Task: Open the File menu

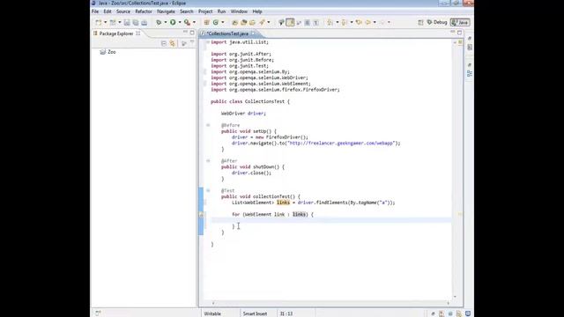Action: (95, 11)
